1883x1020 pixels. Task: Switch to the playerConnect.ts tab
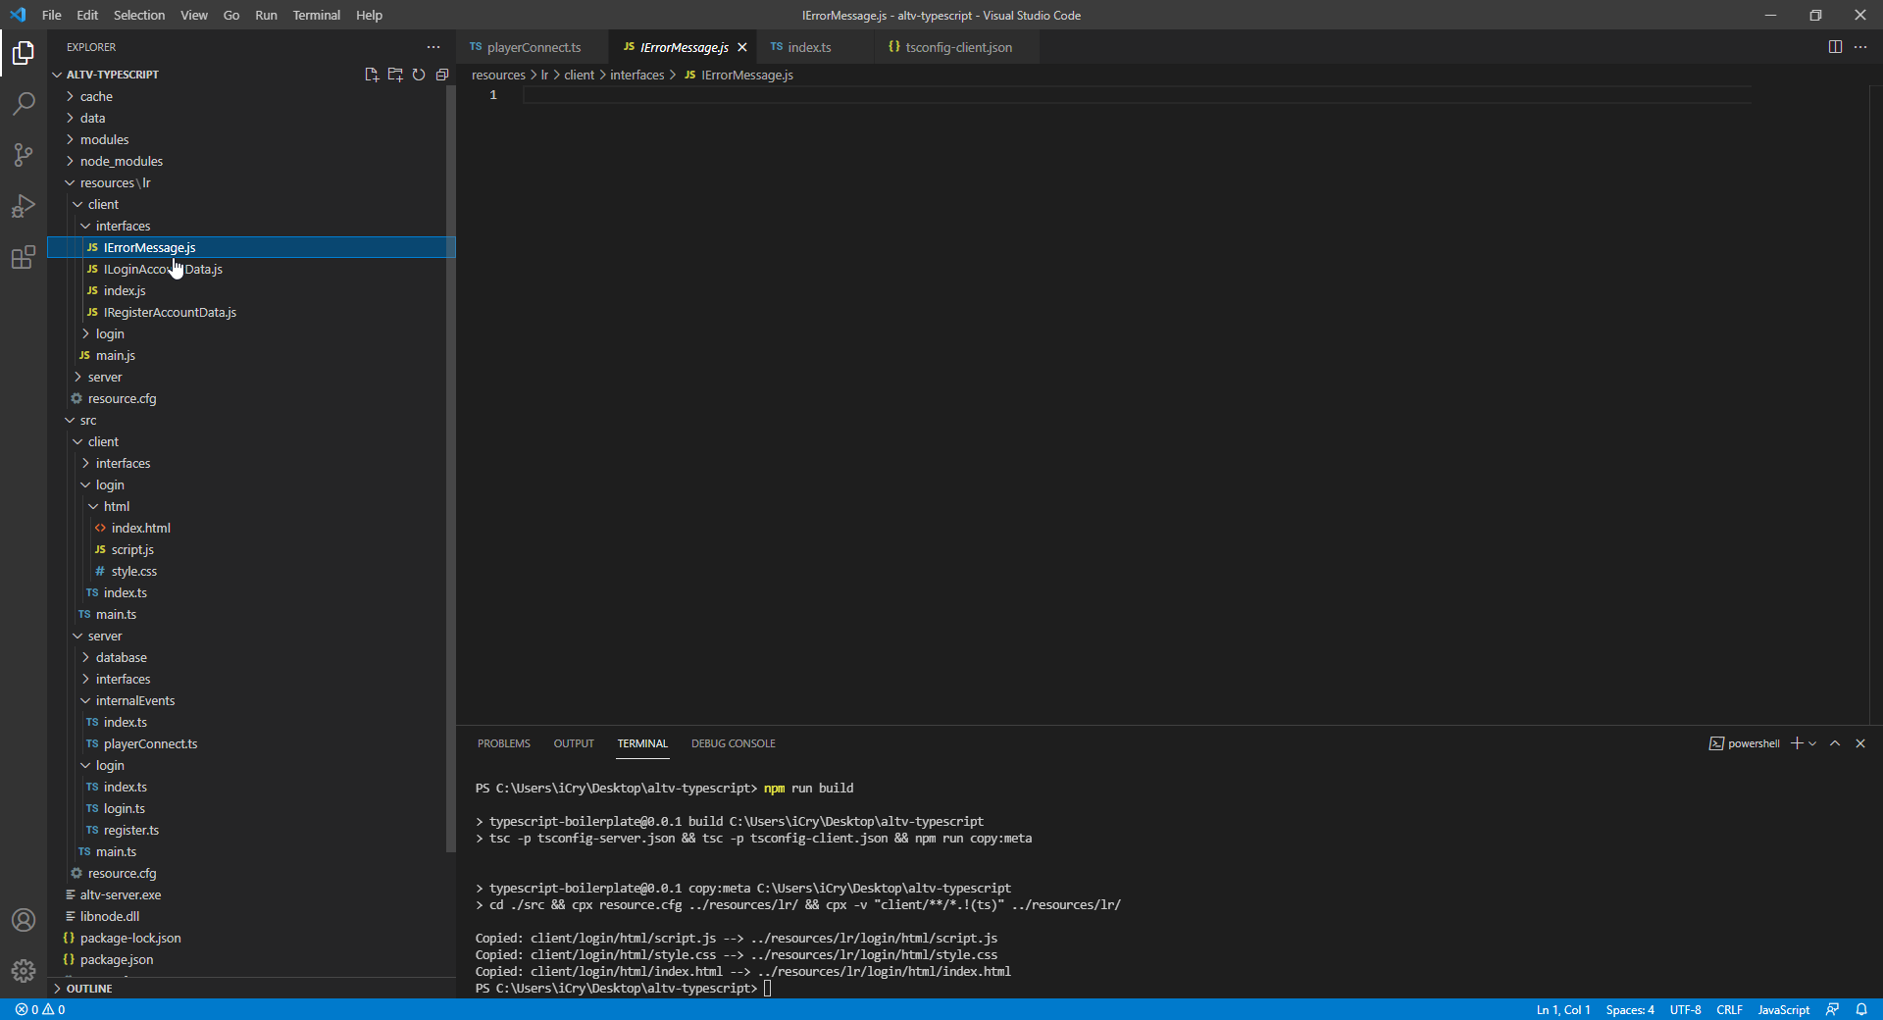[x=533, y=47]
